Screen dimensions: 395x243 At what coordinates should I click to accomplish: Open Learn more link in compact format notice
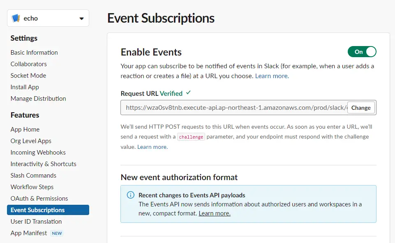pos(215,213)
